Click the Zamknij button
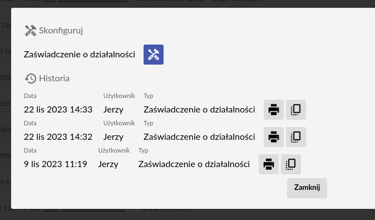The height and width of the screenshot is (220, 375). click(307, 188)
